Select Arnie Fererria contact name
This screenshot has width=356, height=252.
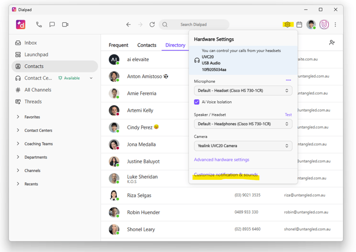pyautogui.click(x=142, y=93)
